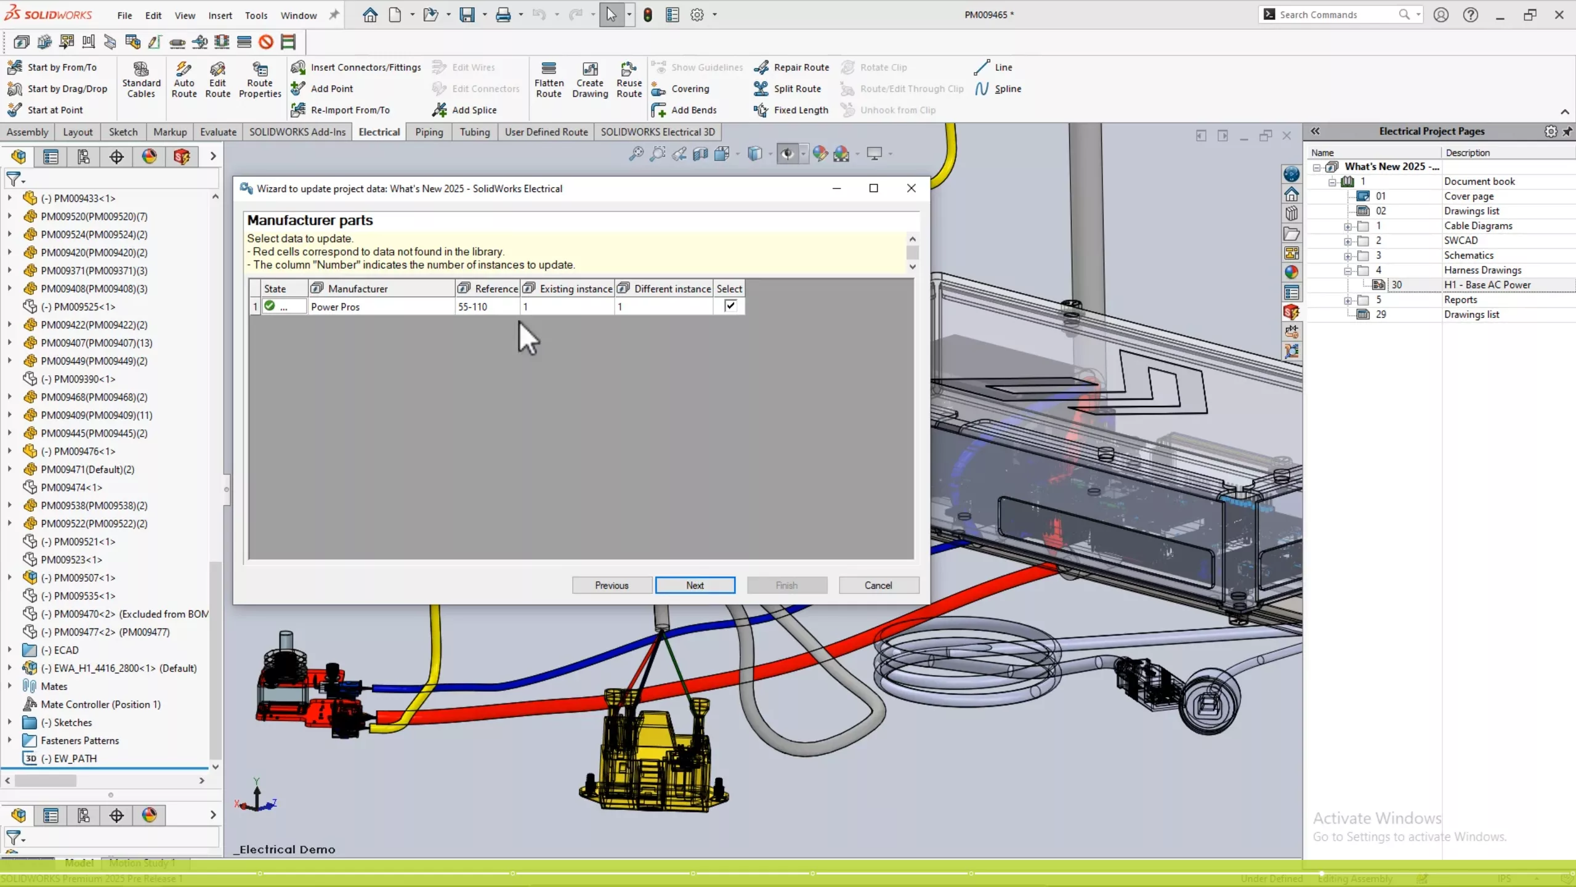Expand the Reports folder in project pages

pos(1348,300)
